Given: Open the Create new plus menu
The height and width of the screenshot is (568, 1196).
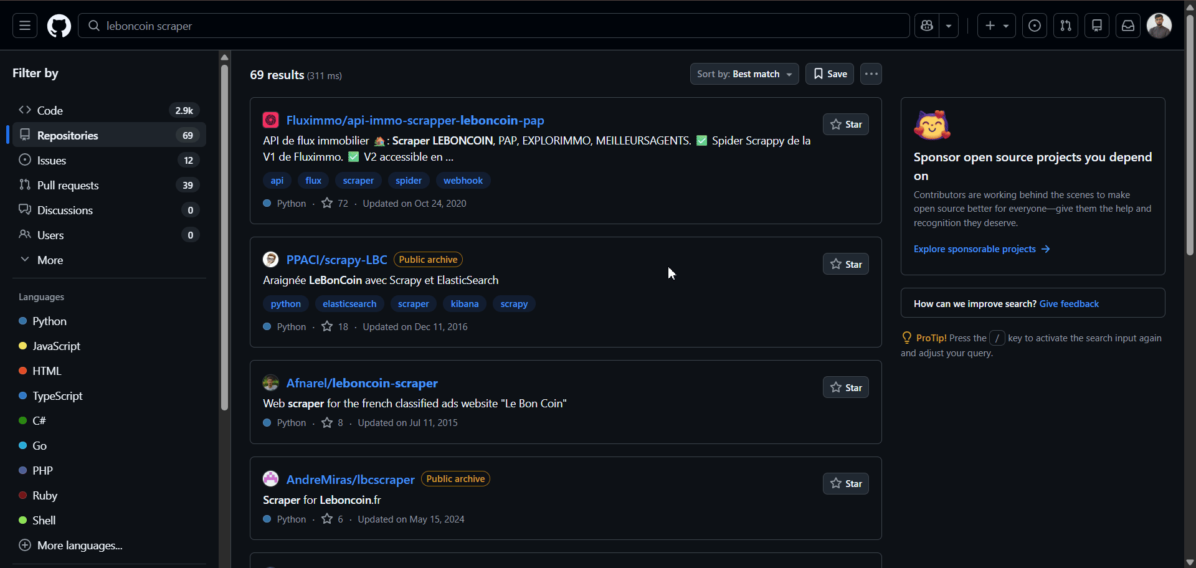Looking at the screenshot, I should (997, 26).
